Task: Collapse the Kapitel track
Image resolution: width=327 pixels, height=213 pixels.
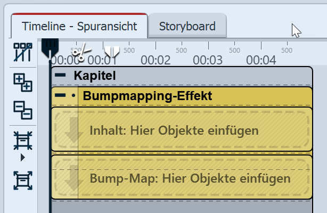Action: click(x=61, y=75)
